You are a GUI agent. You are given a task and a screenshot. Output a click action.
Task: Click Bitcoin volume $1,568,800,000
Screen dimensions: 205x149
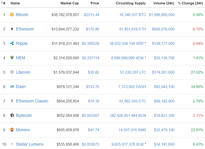[162, 15]
